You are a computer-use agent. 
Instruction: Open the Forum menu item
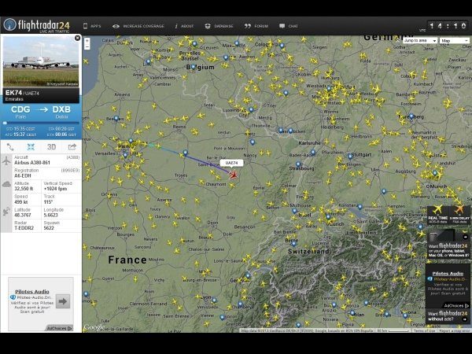coord(256,26)
